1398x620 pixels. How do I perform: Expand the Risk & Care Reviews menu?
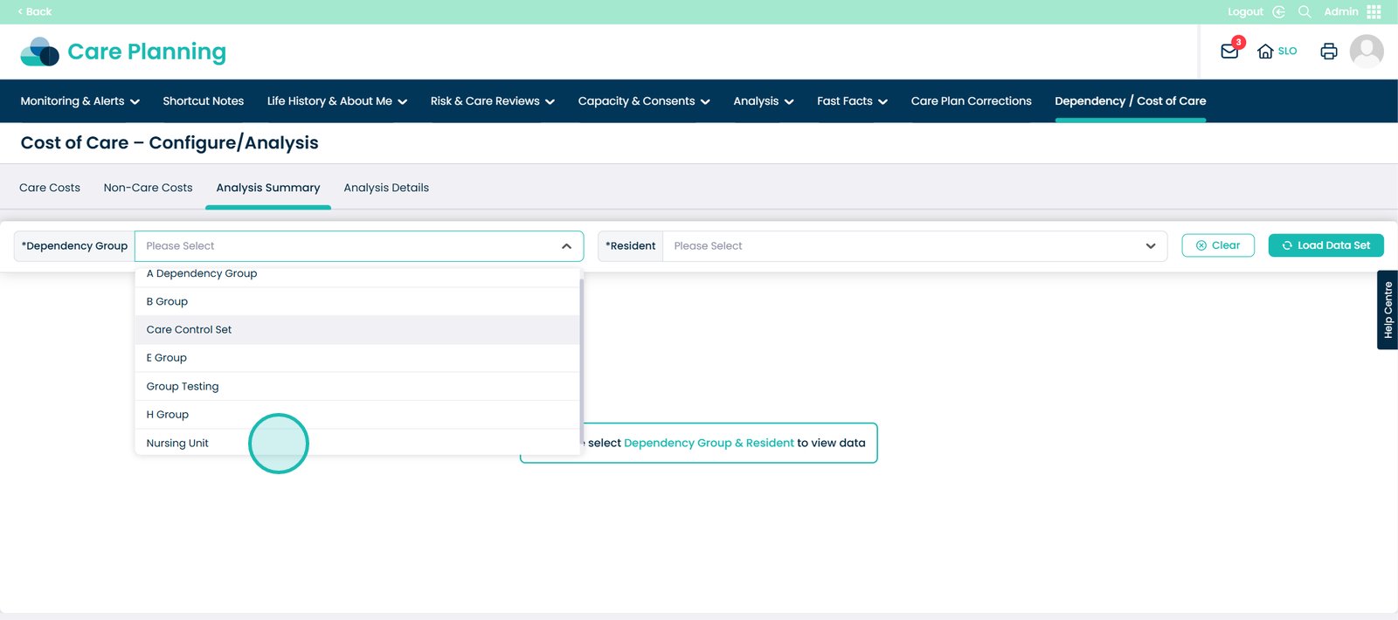click(492, 101)
